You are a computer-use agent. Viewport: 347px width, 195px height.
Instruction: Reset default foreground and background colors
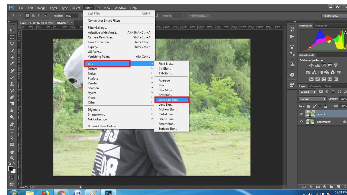coord(9,164)
